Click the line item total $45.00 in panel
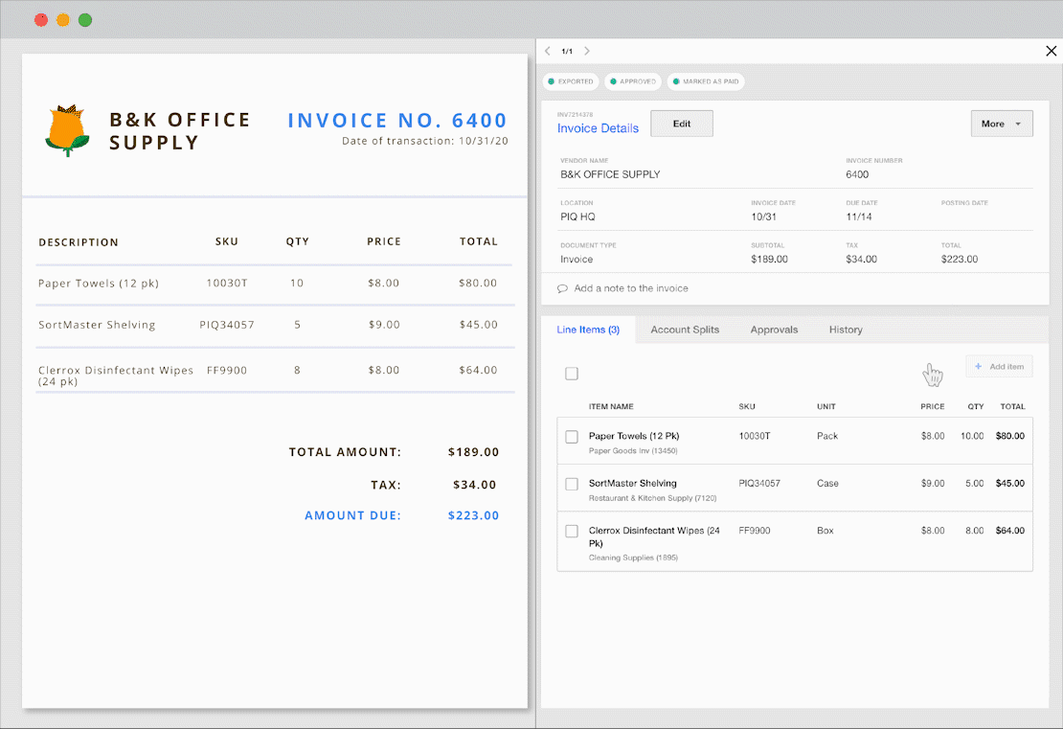This screenshot has height=729, width=1063. coord(1010,484)
